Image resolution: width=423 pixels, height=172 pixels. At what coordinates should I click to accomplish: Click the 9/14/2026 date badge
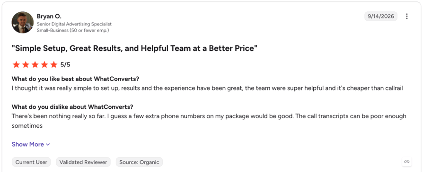[x=381, y=16]
